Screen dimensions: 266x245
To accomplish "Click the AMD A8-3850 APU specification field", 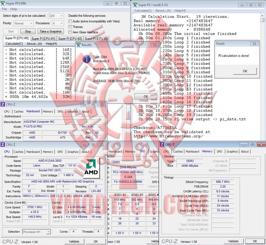I will click(62, 182).
